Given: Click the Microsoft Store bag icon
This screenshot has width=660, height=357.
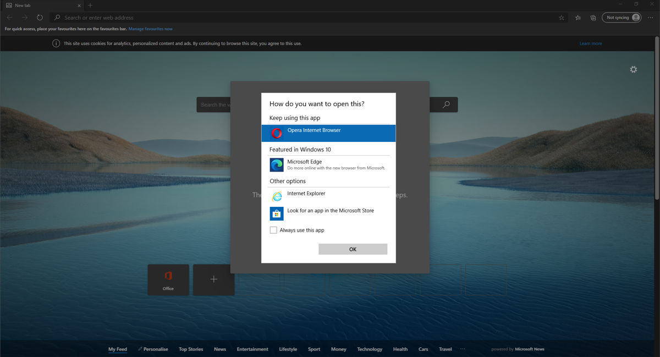Looking at the screenshot, I should 276,213.
